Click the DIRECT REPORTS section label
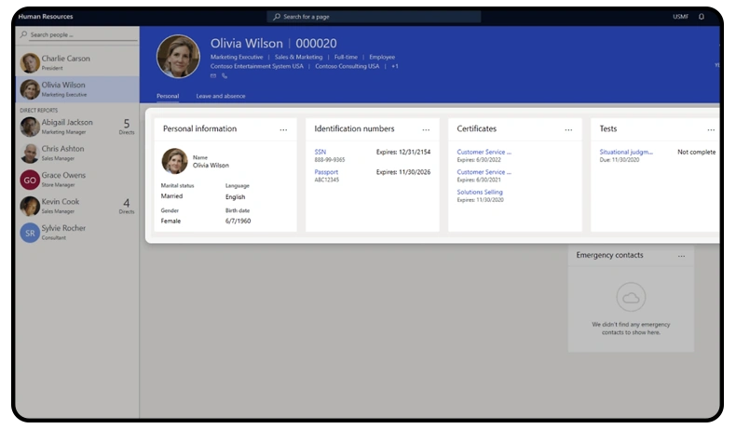Image resolution: width=736 pixels, height=429 pixels. click(39, 110)
